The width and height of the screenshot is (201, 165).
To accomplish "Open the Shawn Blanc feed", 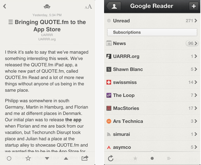I will click(x=152, y=69).
